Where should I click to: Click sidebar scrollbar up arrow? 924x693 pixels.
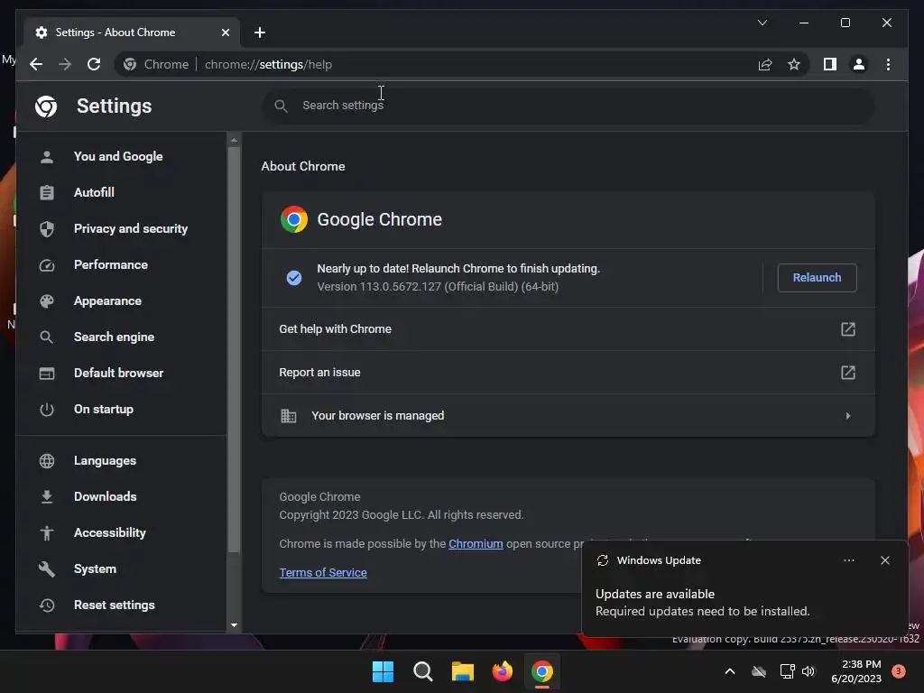[x=234, y=140]
